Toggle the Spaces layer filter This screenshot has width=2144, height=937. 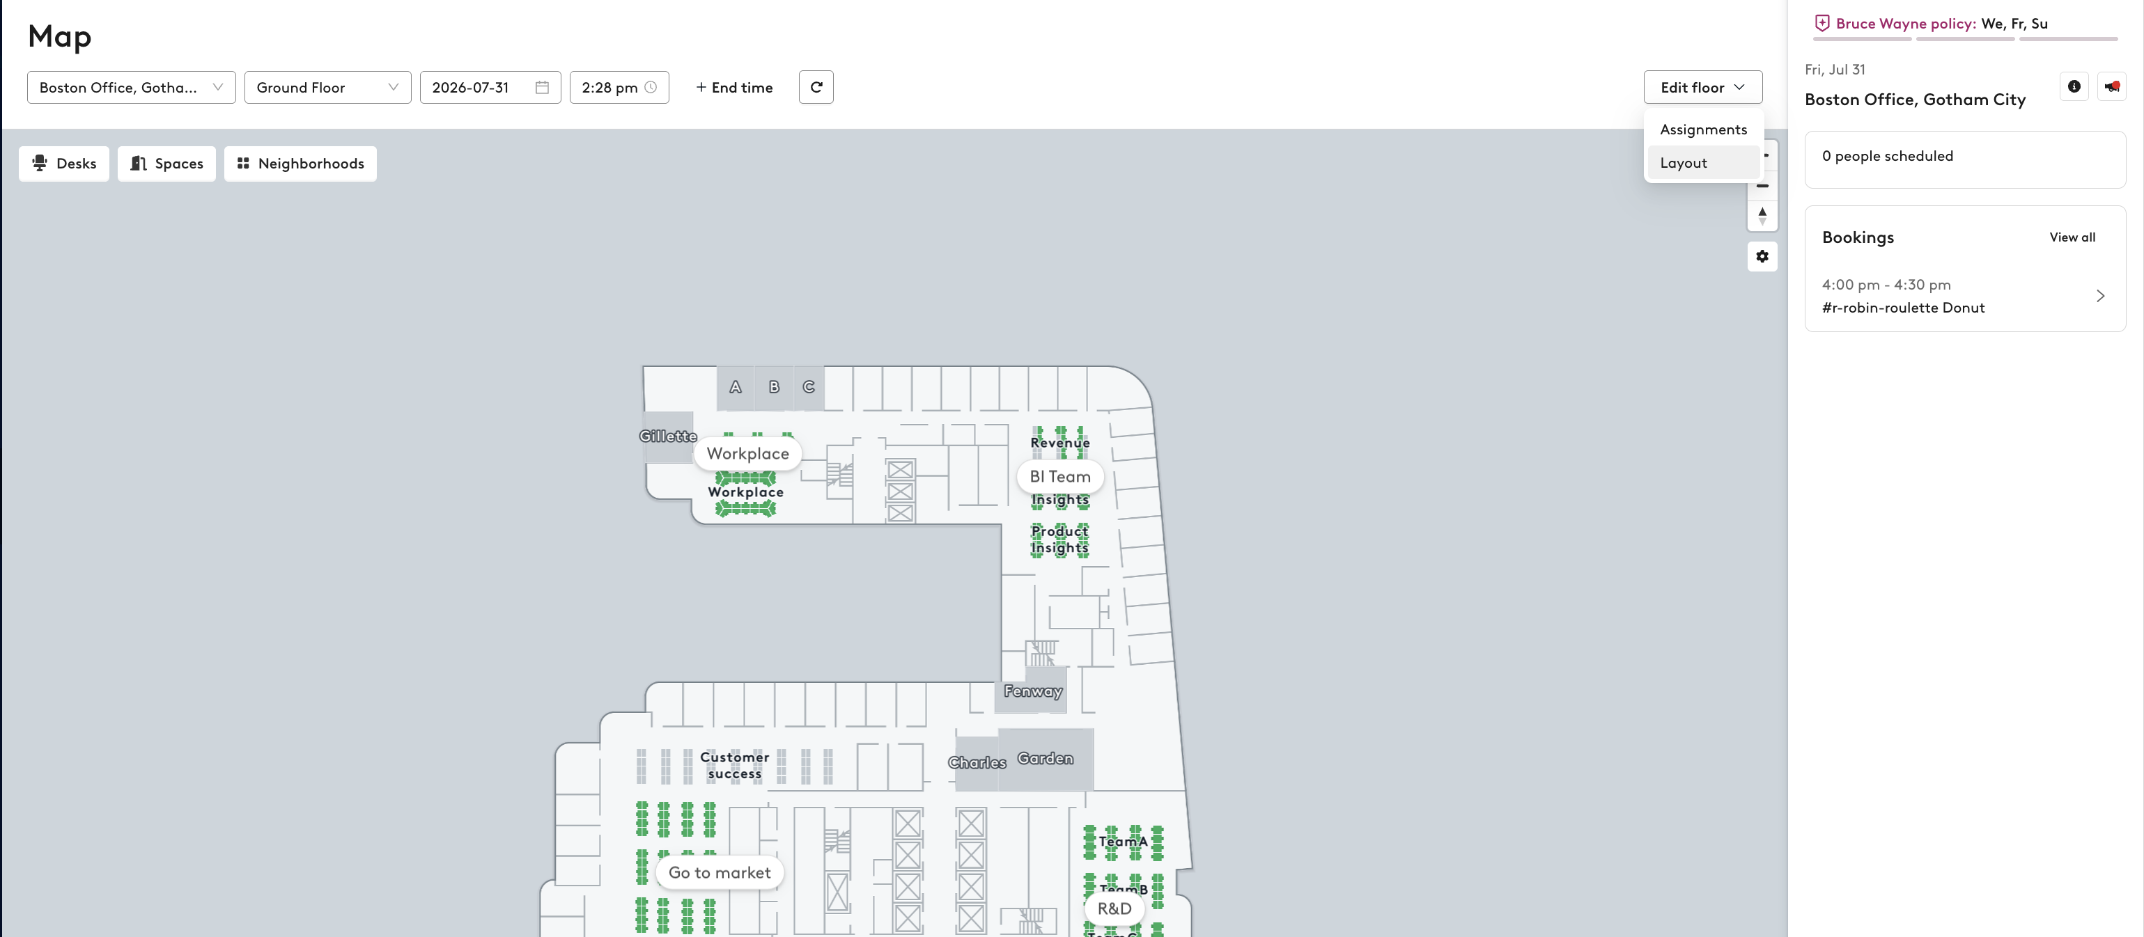tap(166, 164)
